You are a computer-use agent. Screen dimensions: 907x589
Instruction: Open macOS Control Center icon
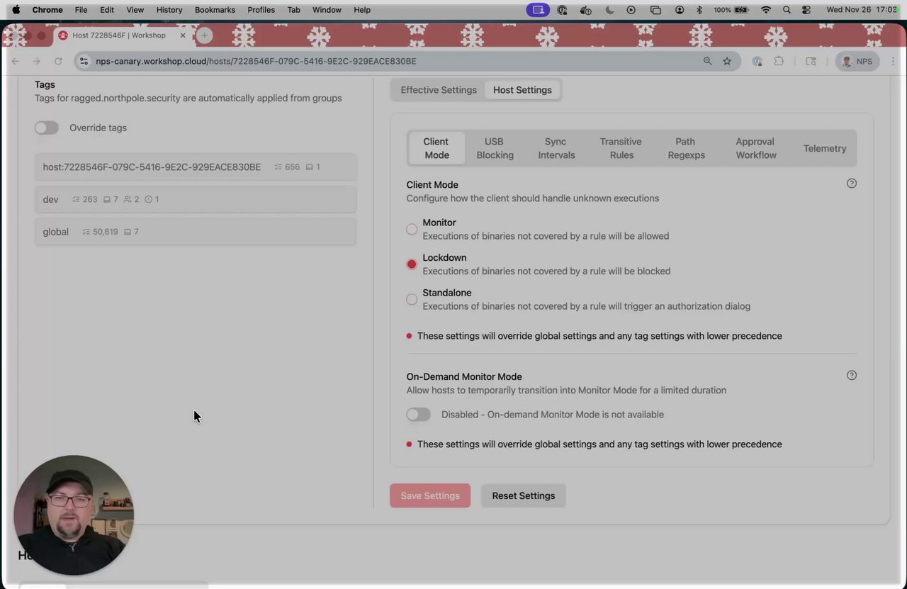point(806,10)
